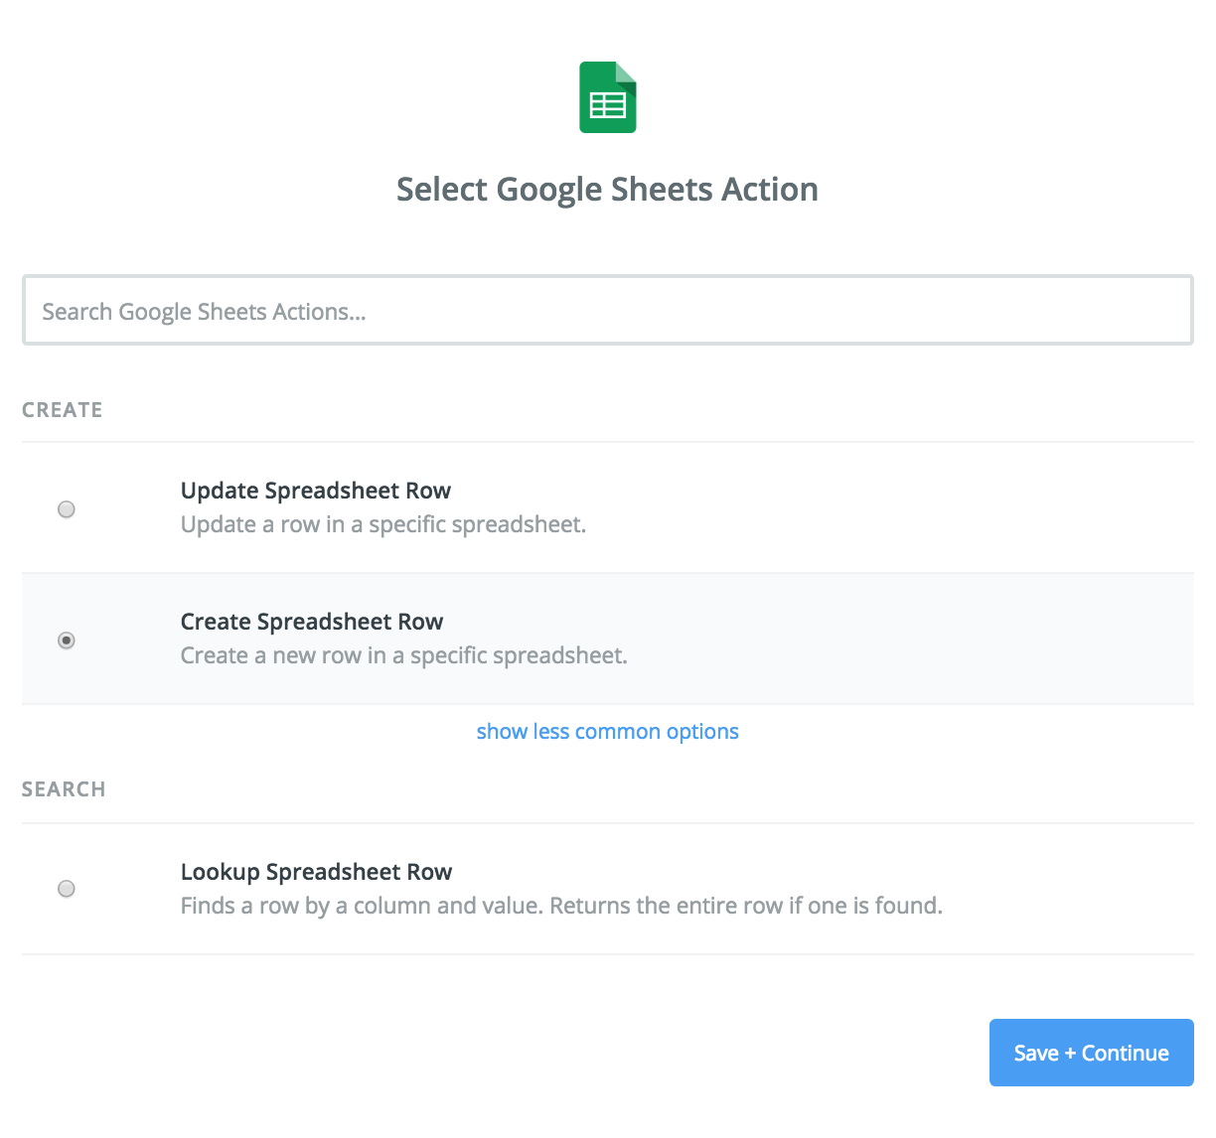1216x1138 pixels.
Task: Click the Save + Continue button
Action: [x=1092, y=1053]
